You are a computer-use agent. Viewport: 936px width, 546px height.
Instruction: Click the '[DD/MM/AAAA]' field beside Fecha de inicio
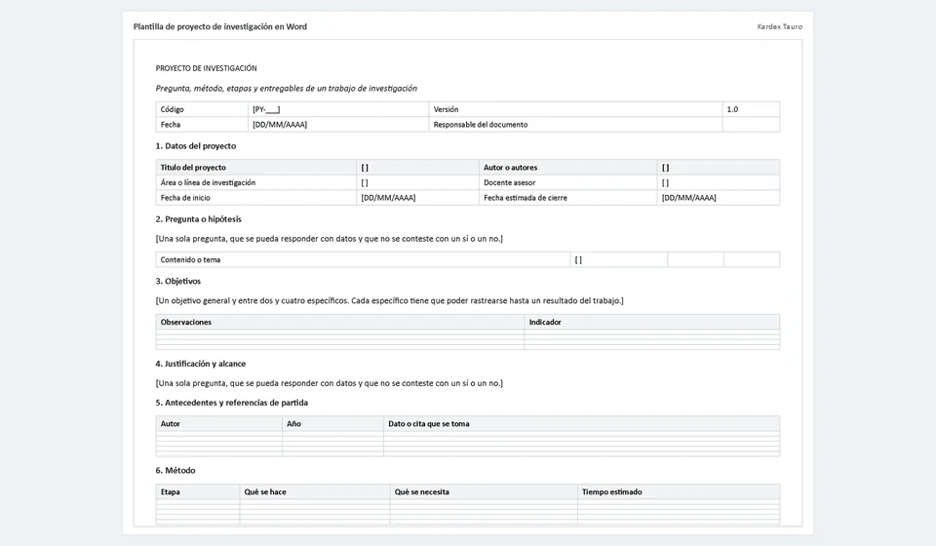click(x=418, y=198)
